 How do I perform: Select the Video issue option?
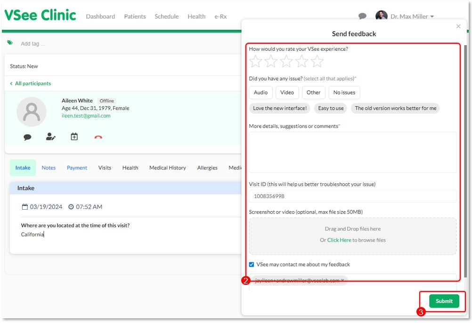click(x=287, y=93)
